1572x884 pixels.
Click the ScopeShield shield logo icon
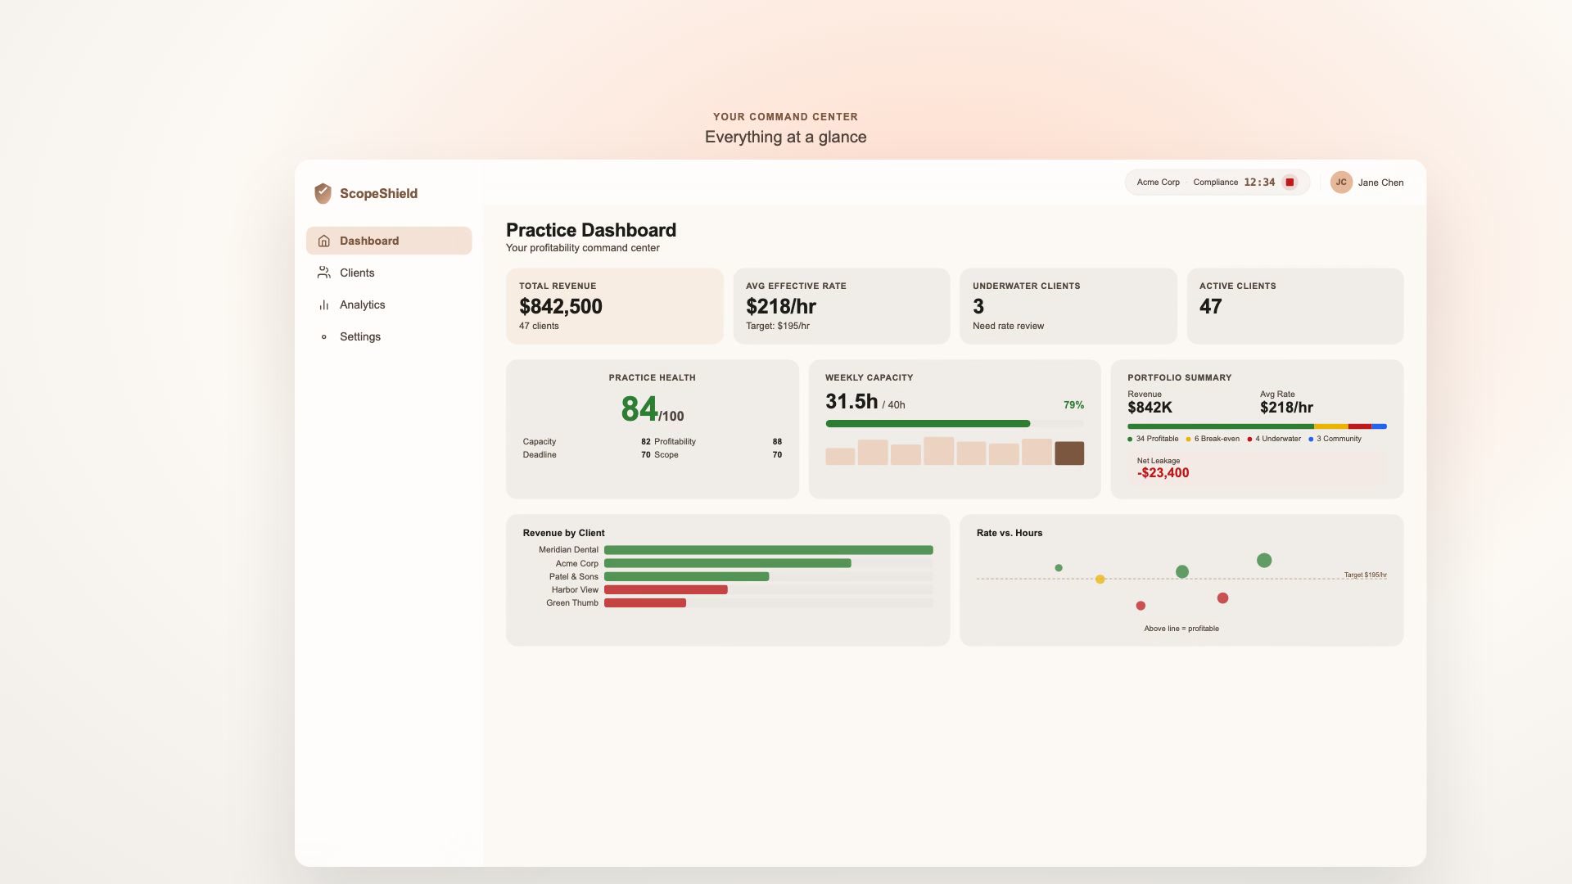(x=323, y=193)
